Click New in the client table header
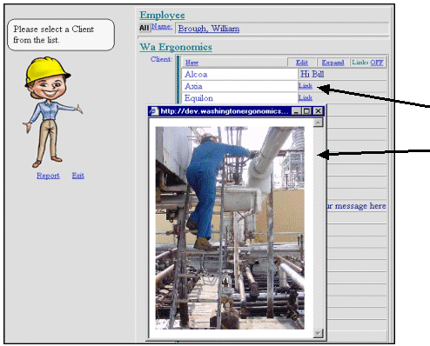Viewport: 430px width, 346px height. pyautogui.click(x=191, y=63)
